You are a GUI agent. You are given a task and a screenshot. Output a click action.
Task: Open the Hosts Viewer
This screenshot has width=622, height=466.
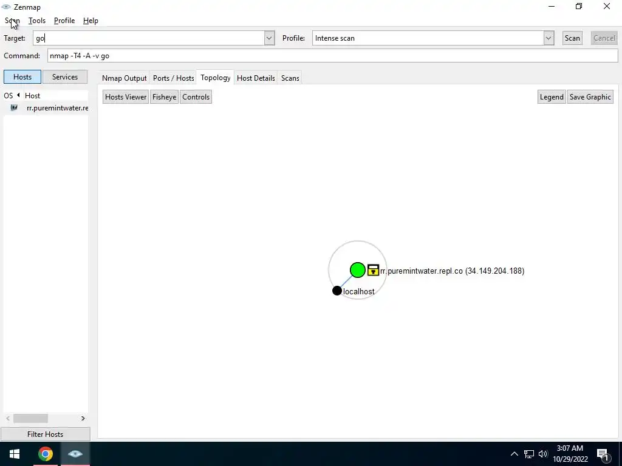point(125,97)
